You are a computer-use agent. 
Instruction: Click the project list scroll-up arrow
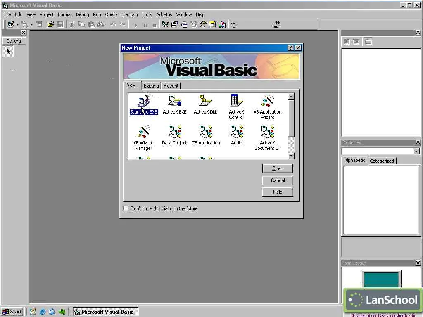coord(291,97)
